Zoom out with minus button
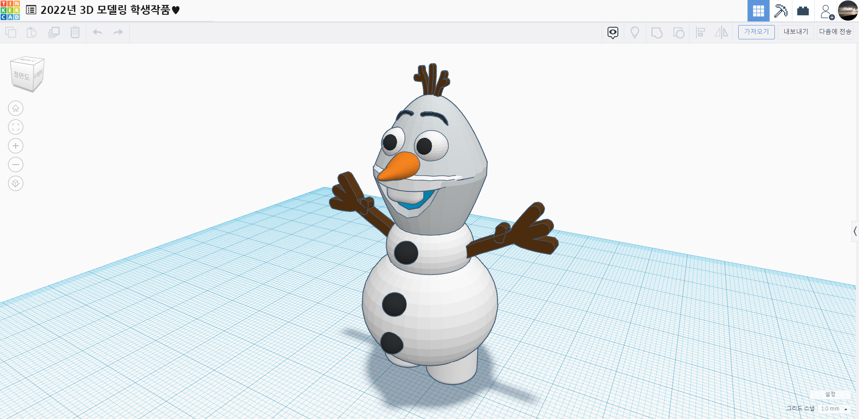The image size is (859, 419). [16, 165]
